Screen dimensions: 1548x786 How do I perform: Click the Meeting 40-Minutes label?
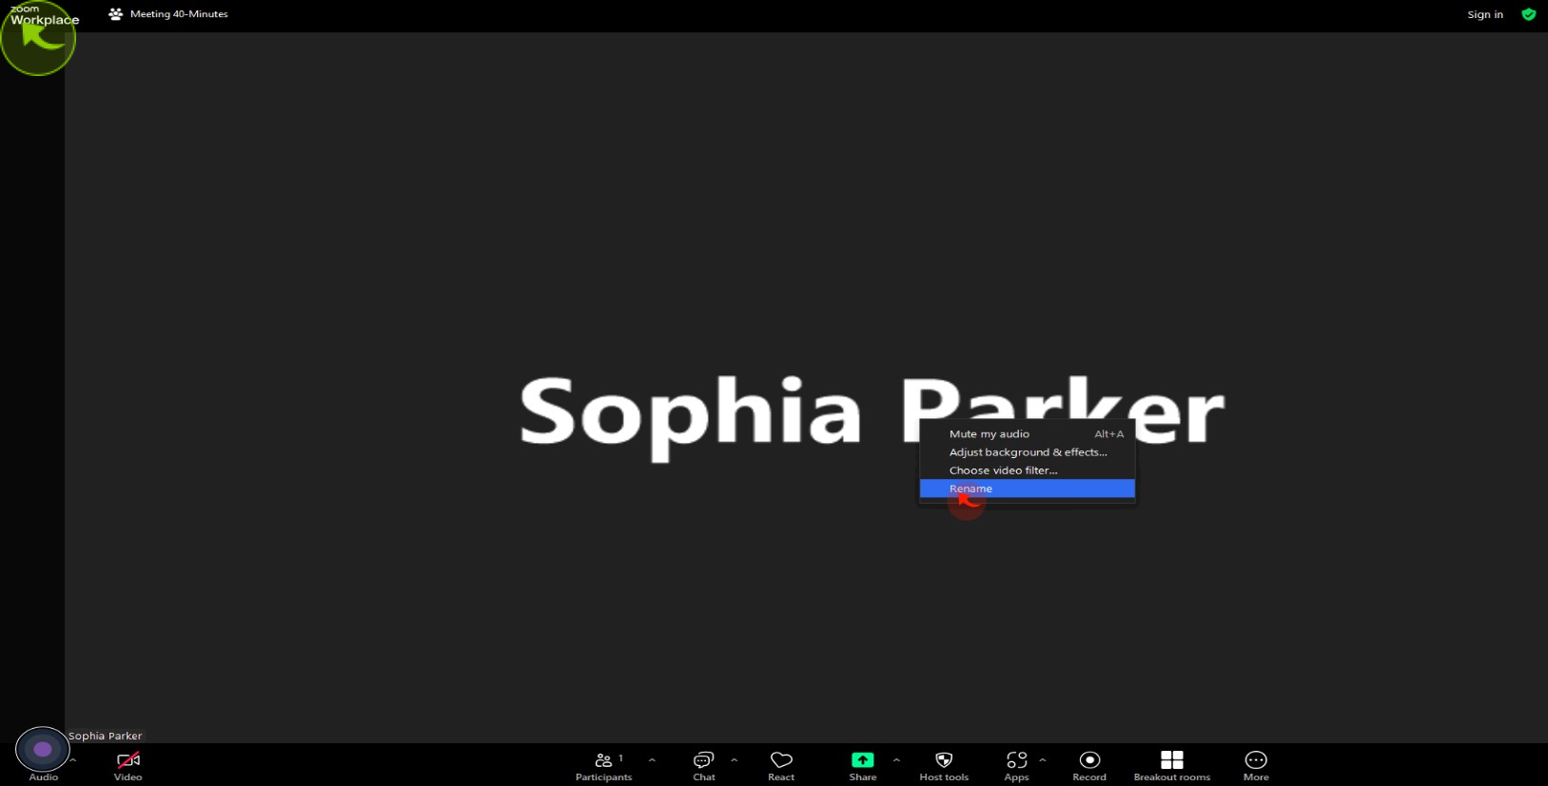click(179, 14)
